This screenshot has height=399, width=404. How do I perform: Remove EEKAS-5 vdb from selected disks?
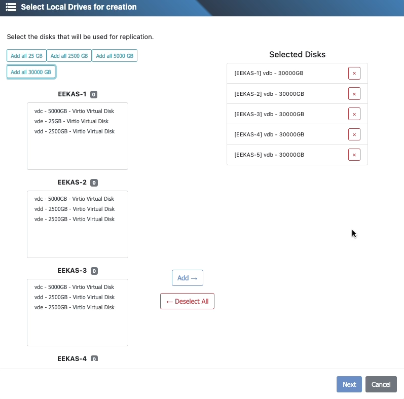354,155
